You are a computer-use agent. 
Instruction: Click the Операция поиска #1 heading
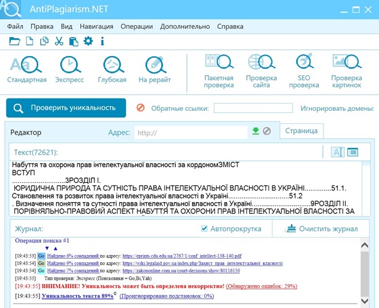tap(42, 240)
